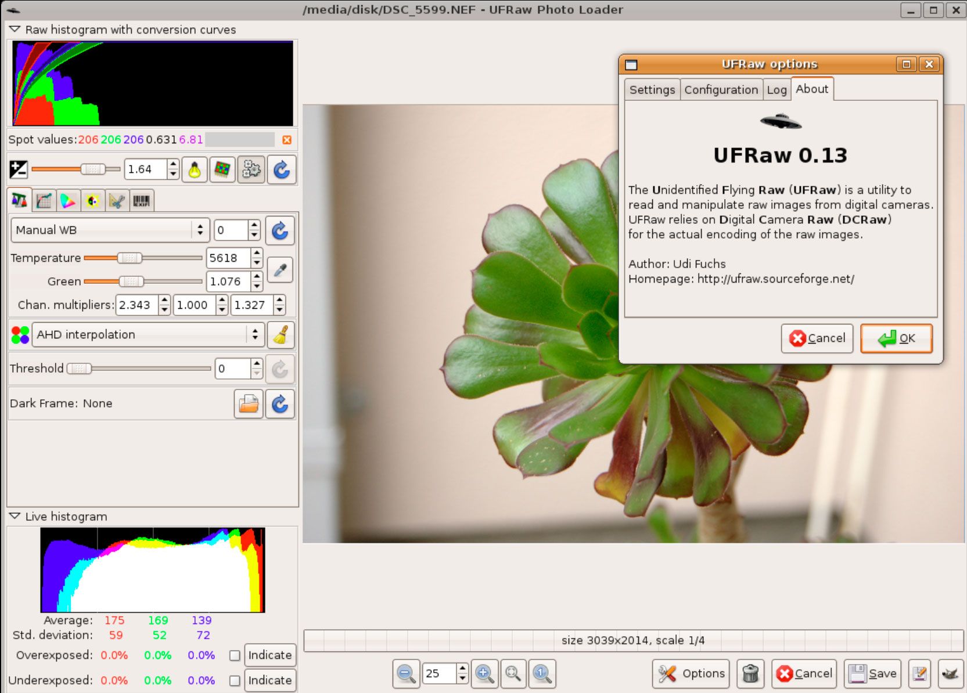Screen dimensions: 967x693
Task: Open the Manual WB dropdown
Action: pos(110,230)
